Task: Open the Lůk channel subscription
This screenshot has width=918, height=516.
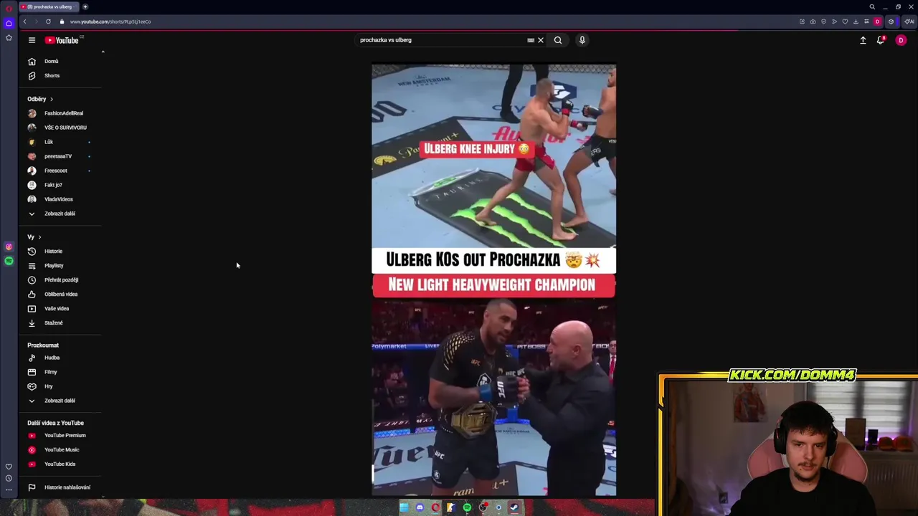Action: [61, 142]
